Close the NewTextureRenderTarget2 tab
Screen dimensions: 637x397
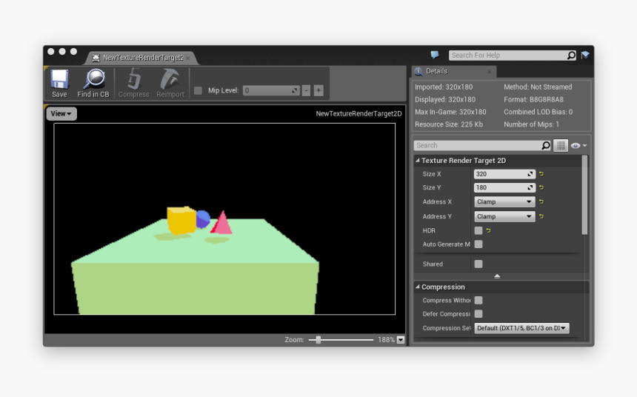click(187, 58)
